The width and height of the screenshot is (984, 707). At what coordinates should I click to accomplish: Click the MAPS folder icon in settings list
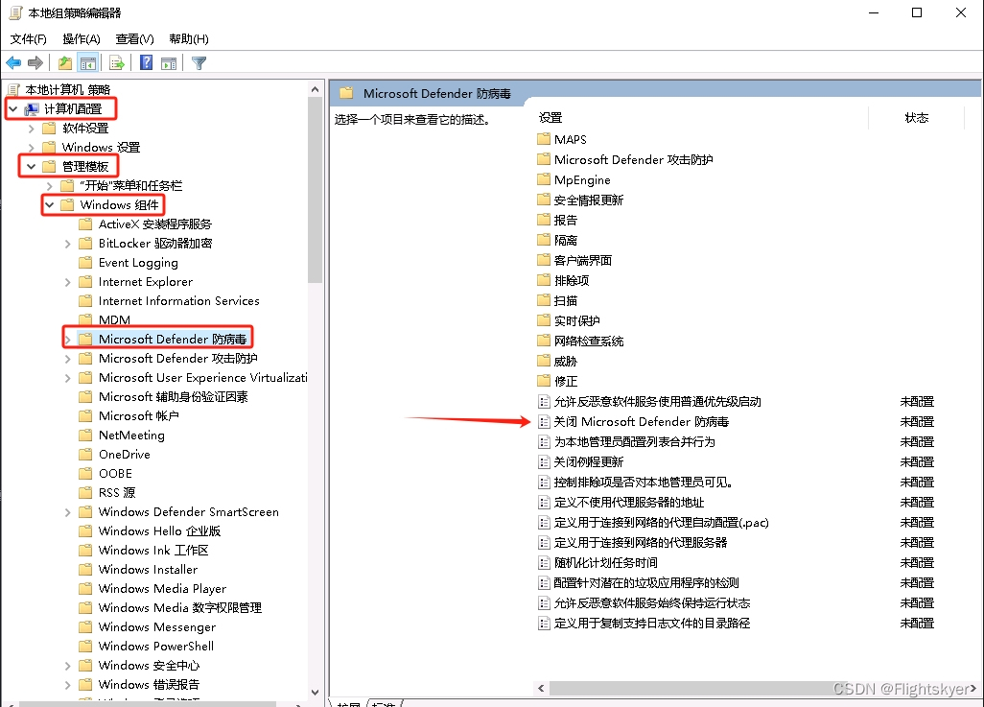(544, 139)
